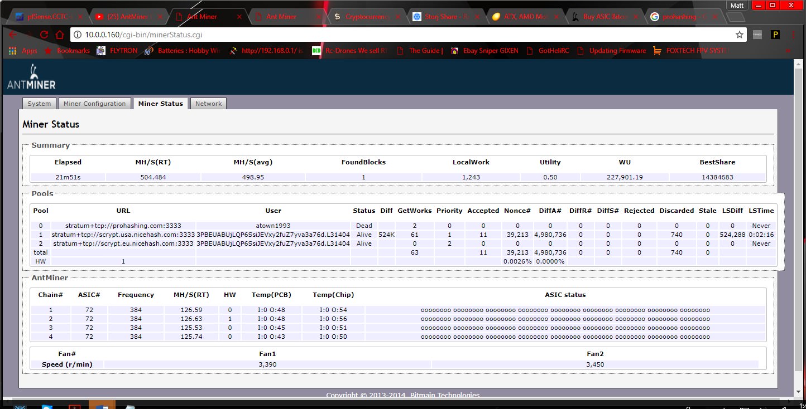The height and width of the screenshot is (409, 806).
Task: Switch to the (25) AntMiner YouTube tab
Action: [x=129, y=17]
